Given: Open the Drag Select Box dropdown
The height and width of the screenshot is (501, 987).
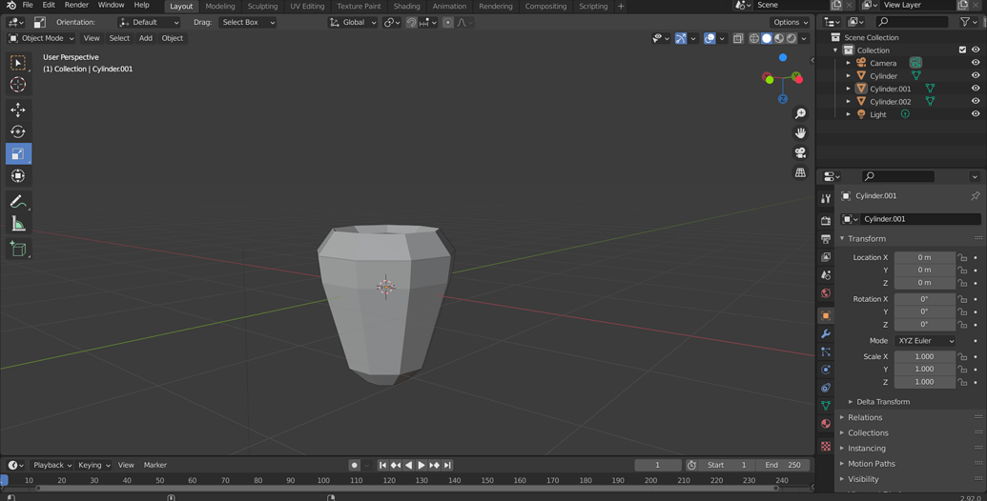Looking at the screenshot, I should [x=248, y=22].
